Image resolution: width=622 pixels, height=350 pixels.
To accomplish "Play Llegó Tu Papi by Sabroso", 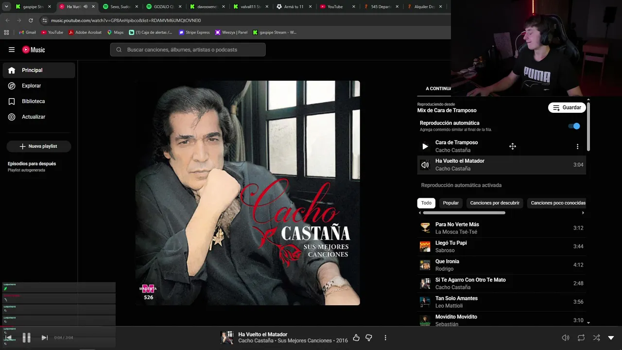I will [501, 246].
